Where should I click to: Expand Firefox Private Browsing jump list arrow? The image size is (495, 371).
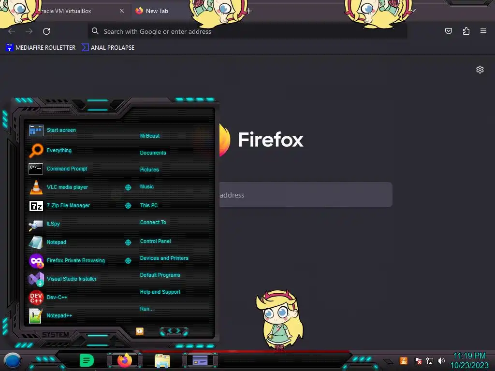click(x=128, y=260)
